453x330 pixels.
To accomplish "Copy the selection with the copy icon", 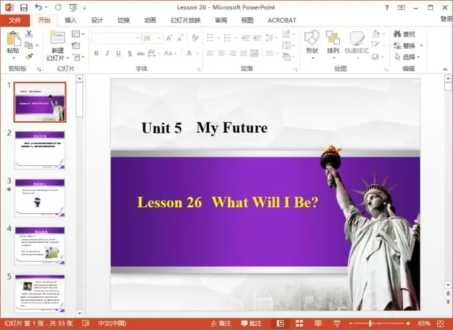I will pos(29,45).
